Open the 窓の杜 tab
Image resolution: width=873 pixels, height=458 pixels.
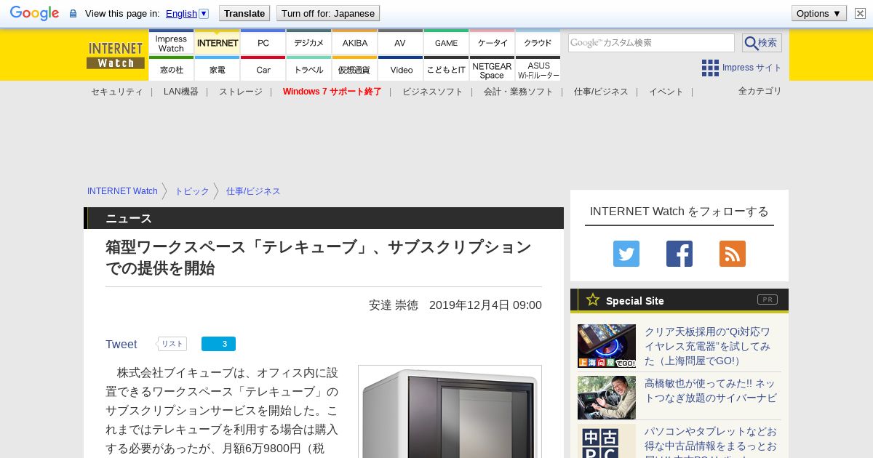(x=171, y=69)
